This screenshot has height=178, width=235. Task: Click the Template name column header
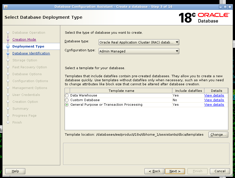click(x=121, y=91)
